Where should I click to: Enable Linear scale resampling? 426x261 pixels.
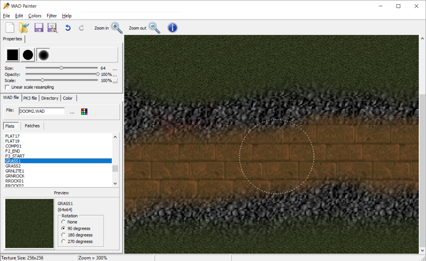pyautogui.click(x=7, y=87)
